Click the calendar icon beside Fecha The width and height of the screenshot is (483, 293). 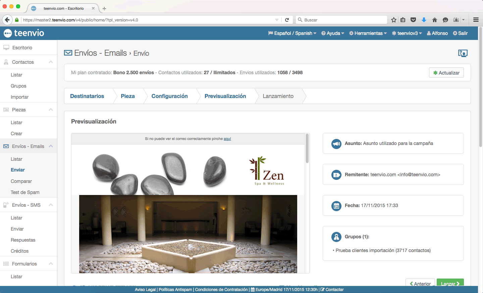coord(336,206)
